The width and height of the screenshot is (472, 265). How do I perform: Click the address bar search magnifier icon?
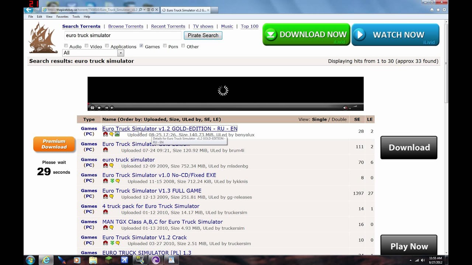click(140, 10)
